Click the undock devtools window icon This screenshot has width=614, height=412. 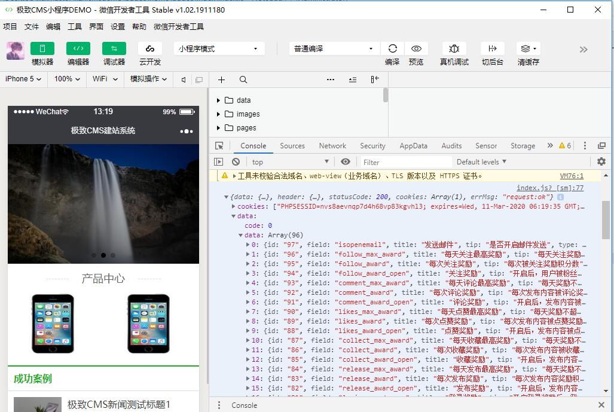click(601, 146)
